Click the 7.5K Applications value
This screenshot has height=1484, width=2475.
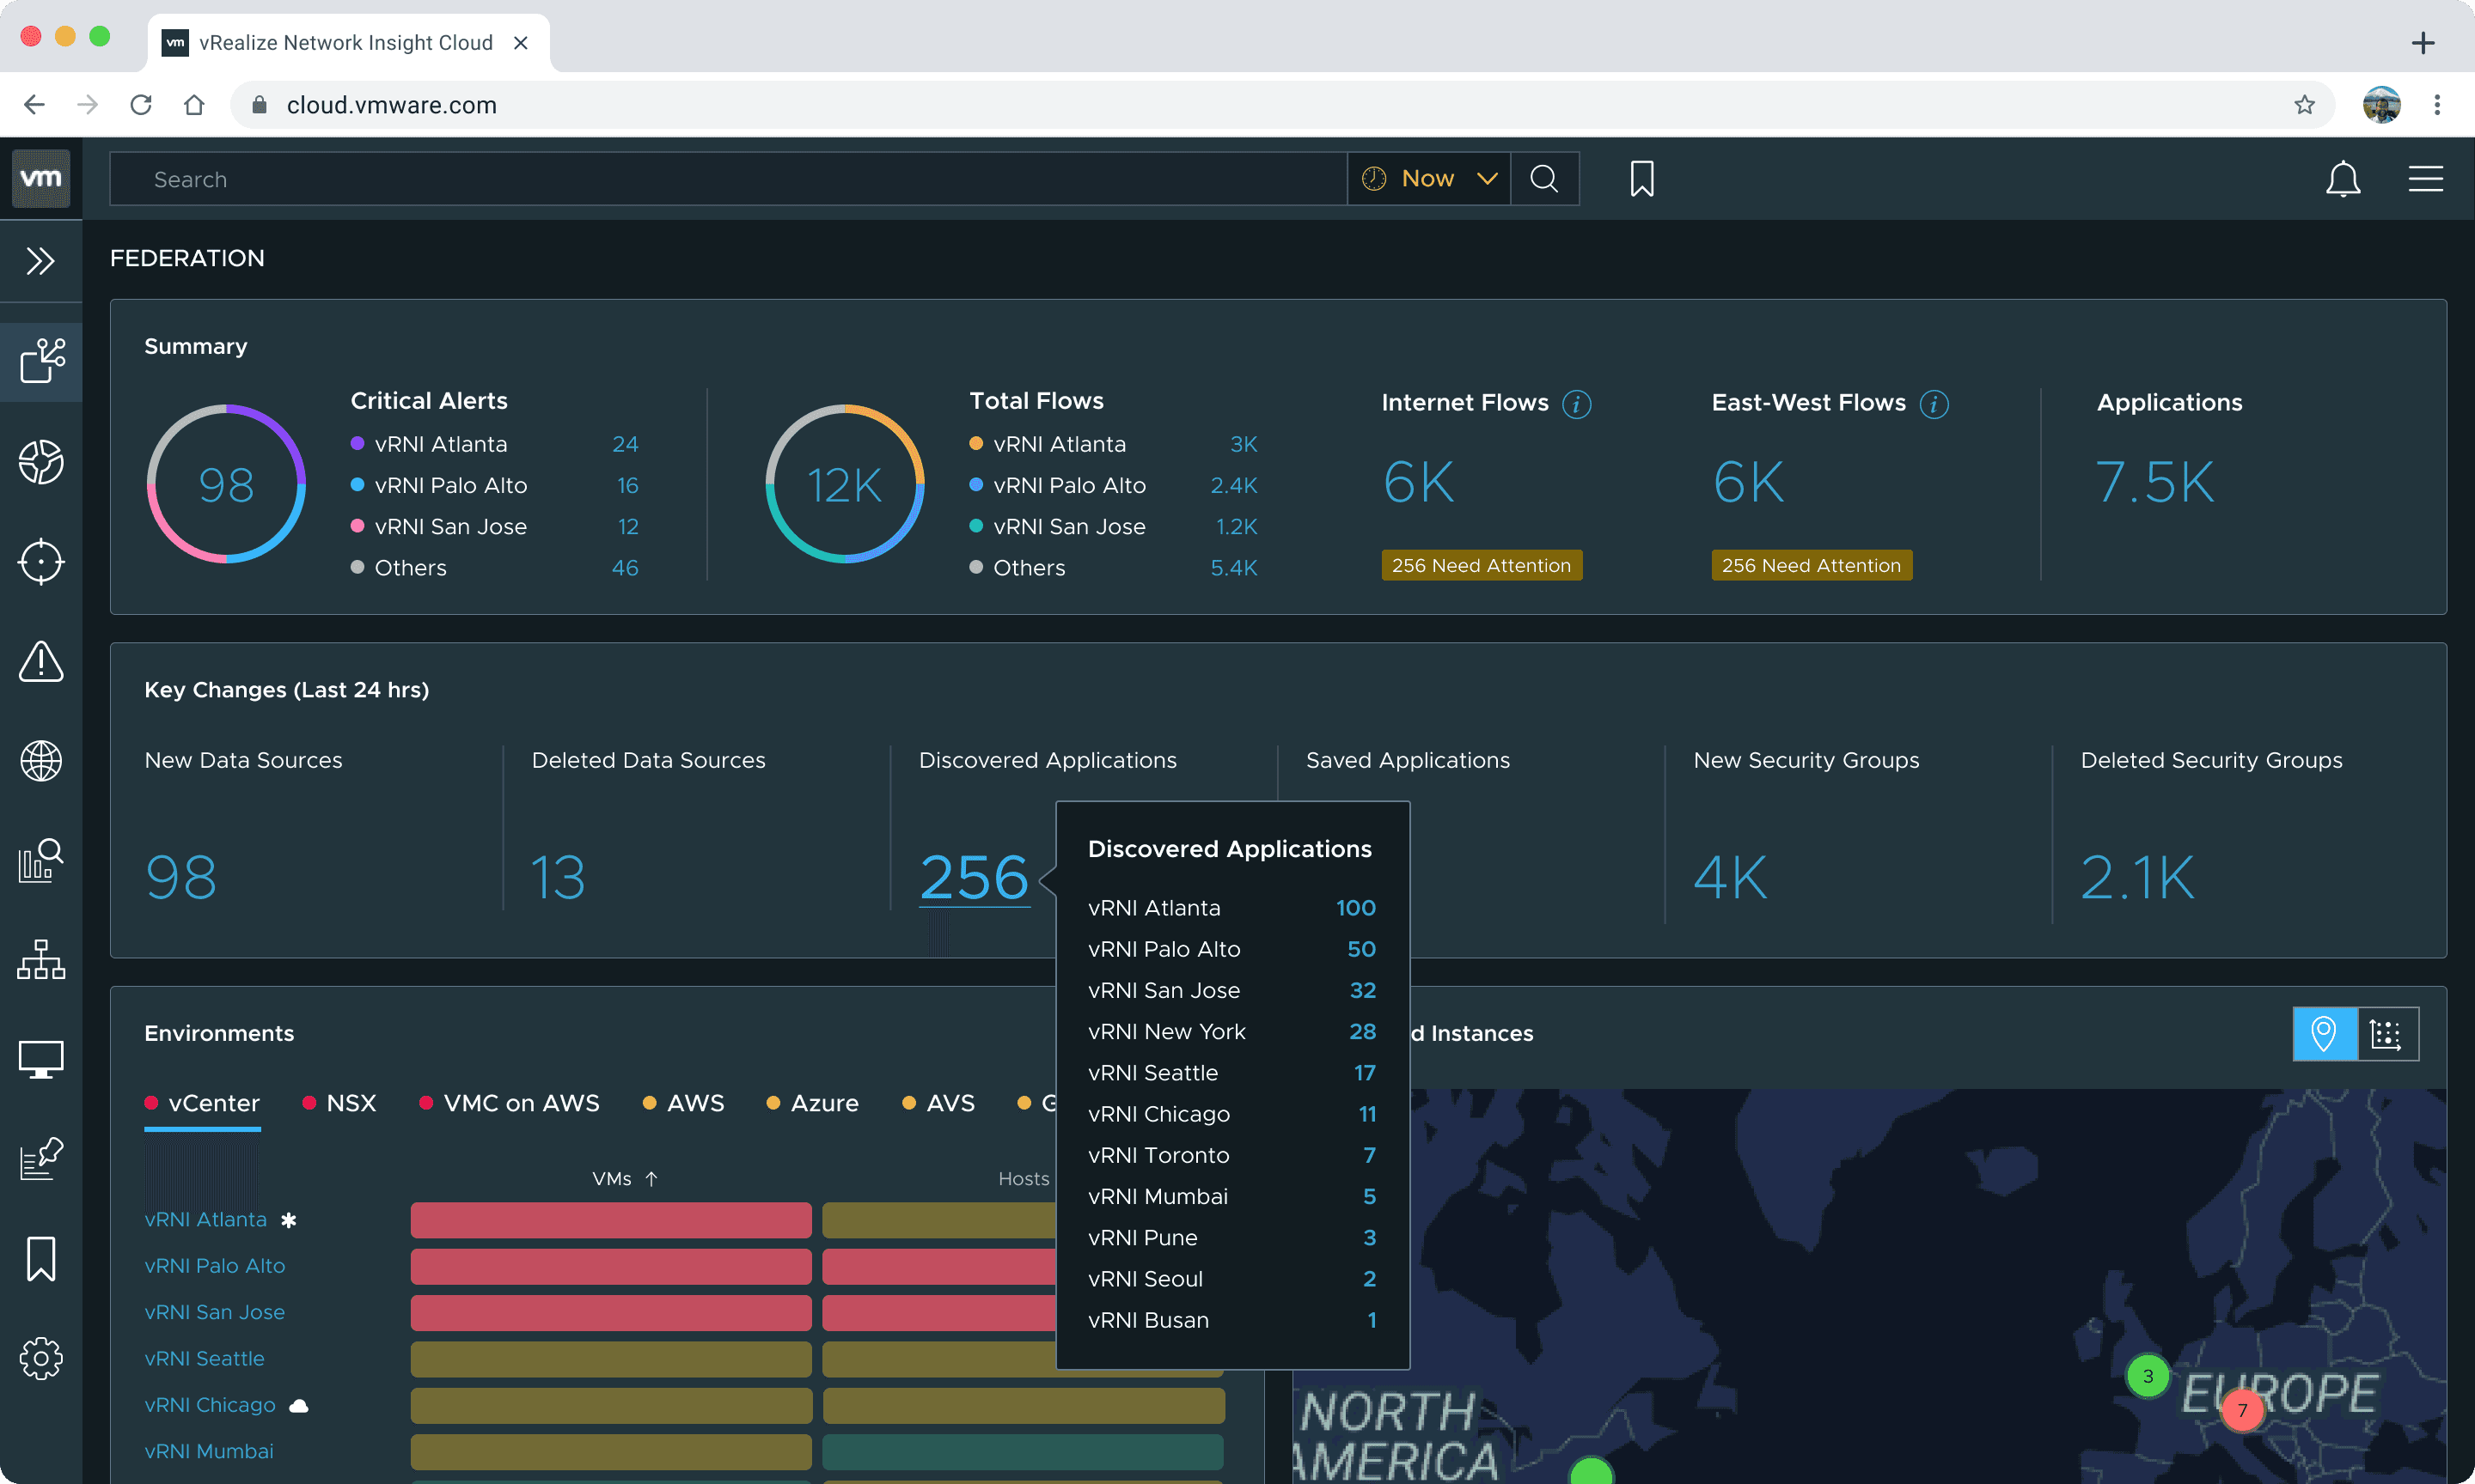tap(2154, 483)
